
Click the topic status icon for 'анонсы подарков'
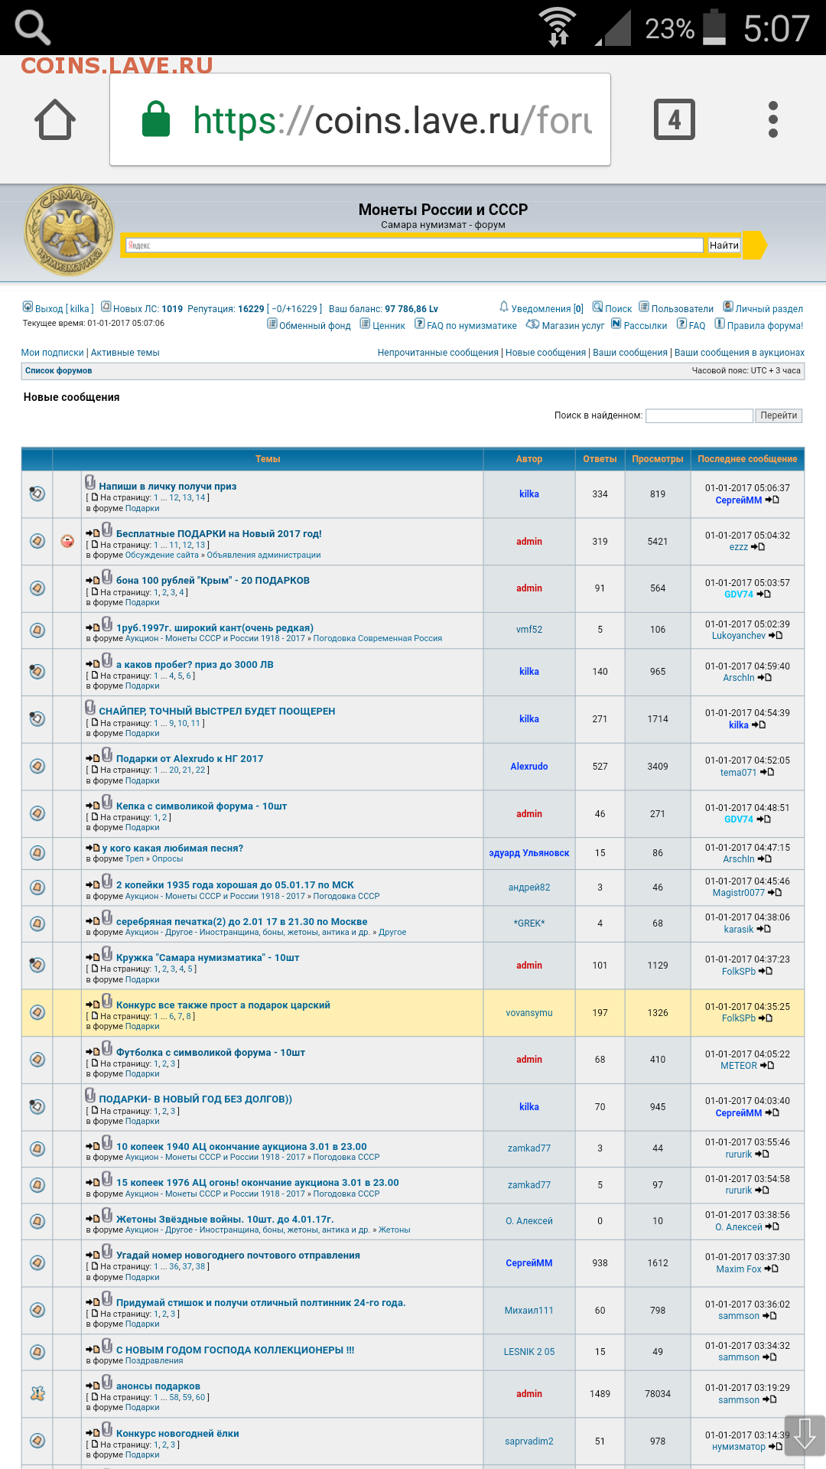pos(37,1394)
